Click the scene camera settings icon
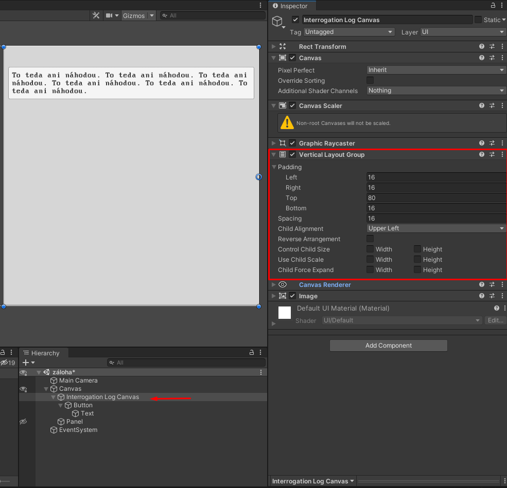Image resolution: width=507 pixels, height=488 pixels. 109,15
